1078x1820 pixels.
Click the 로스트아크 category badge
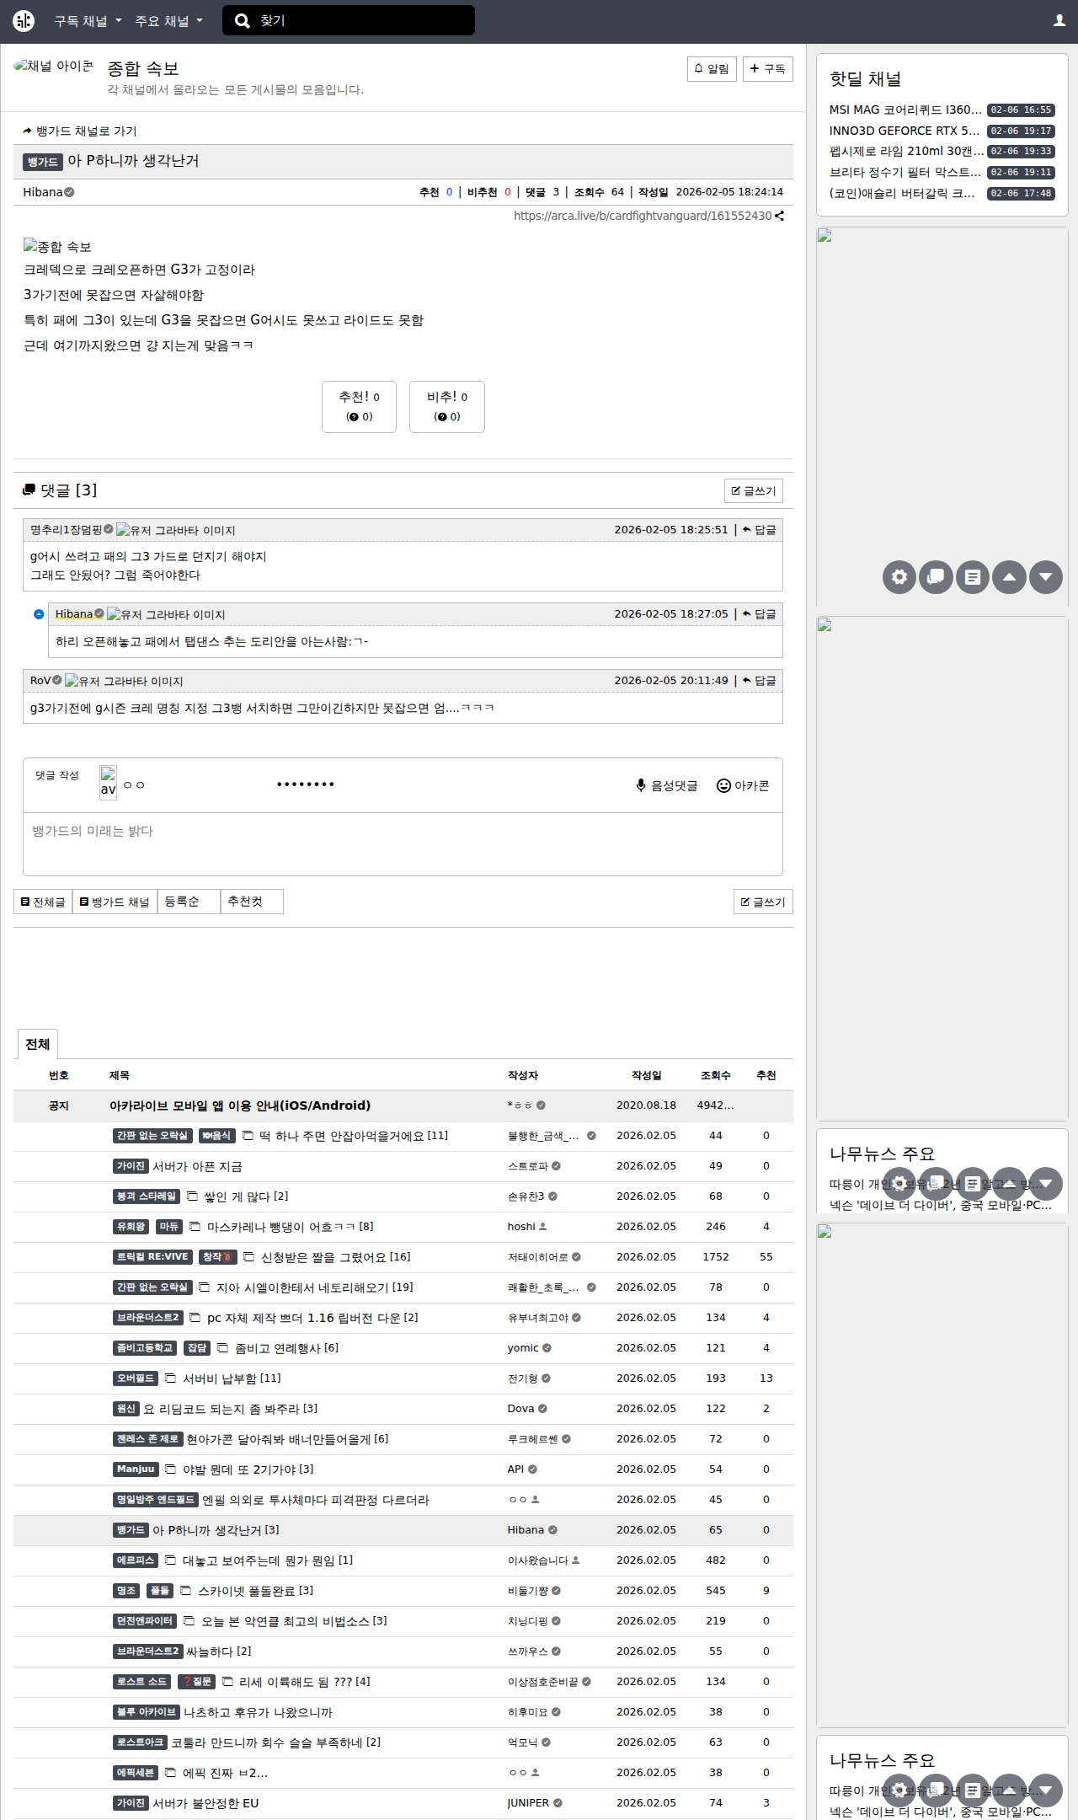140,1742
